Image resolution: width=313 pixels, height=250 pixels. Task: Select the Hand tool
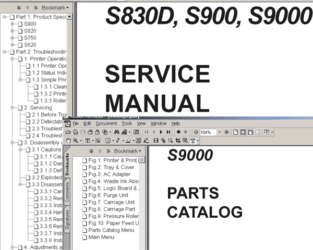click(68, 141)
